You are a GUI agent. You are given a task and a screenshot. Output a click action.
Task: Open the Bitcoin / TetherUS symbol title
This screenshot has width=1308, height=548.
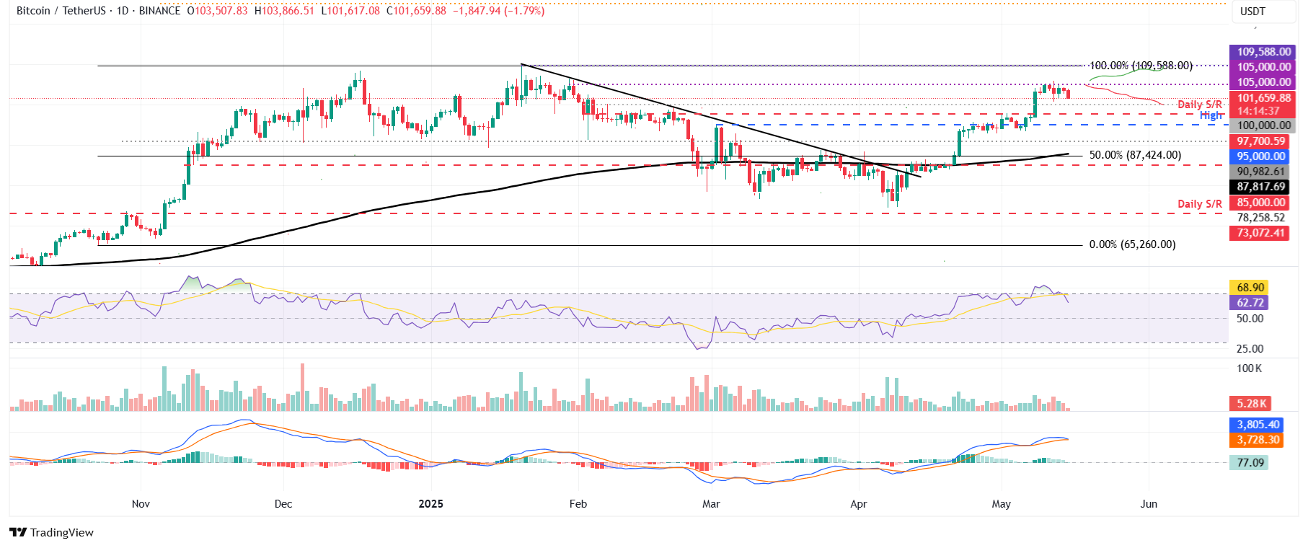point(63,11)
